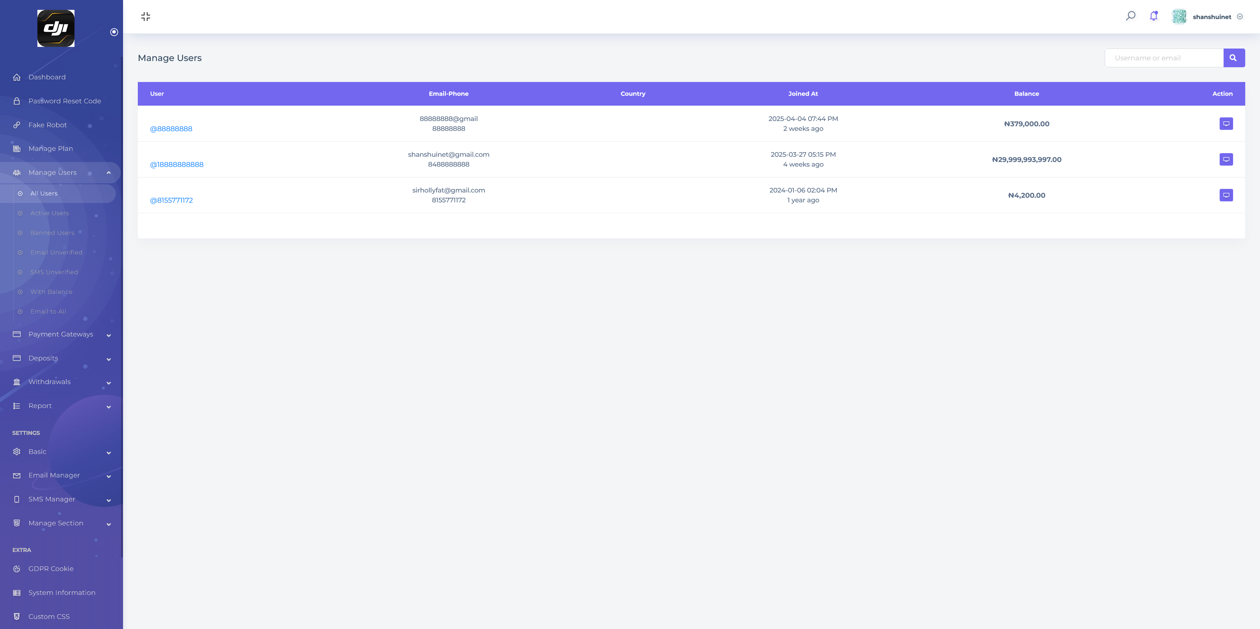The width and height of the screenshot is (1260, 629).
Task: Click the DJI logo in sidebar
Action: (x=56, y=28)
